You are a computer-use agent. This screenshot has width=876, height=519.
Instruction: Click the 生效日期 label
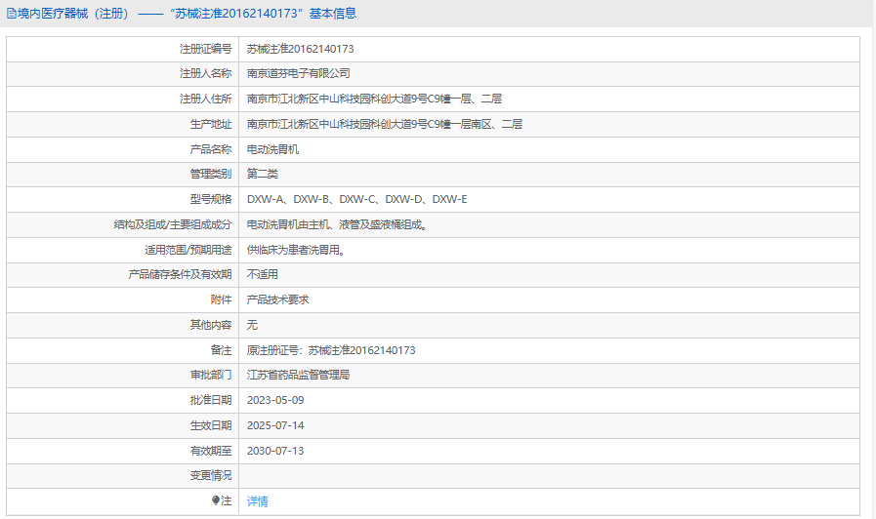[x=211, y=425]
